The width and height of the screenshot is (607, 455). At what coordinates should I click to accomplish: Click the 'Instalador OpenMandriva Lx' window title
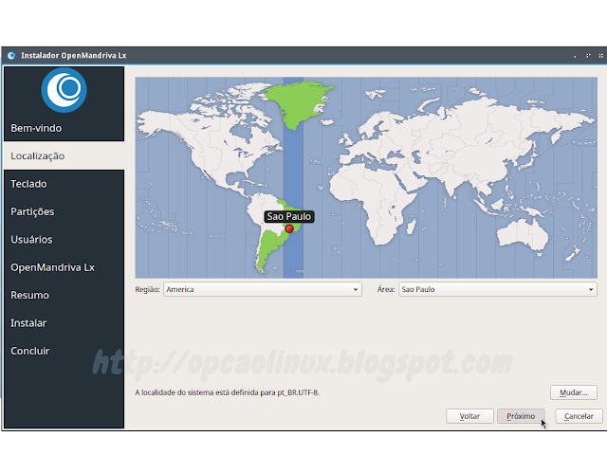click(x=74, y=55)
